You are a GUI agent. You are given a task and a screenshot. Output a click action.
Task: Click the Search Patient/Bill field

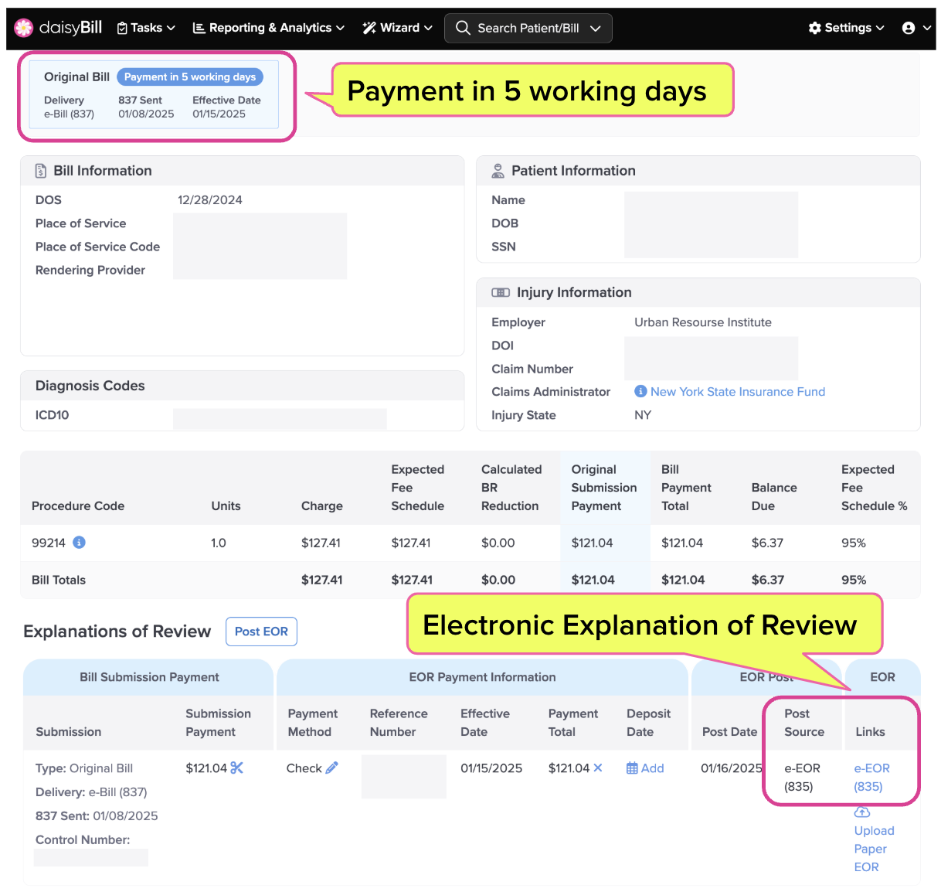click(528, 28)
